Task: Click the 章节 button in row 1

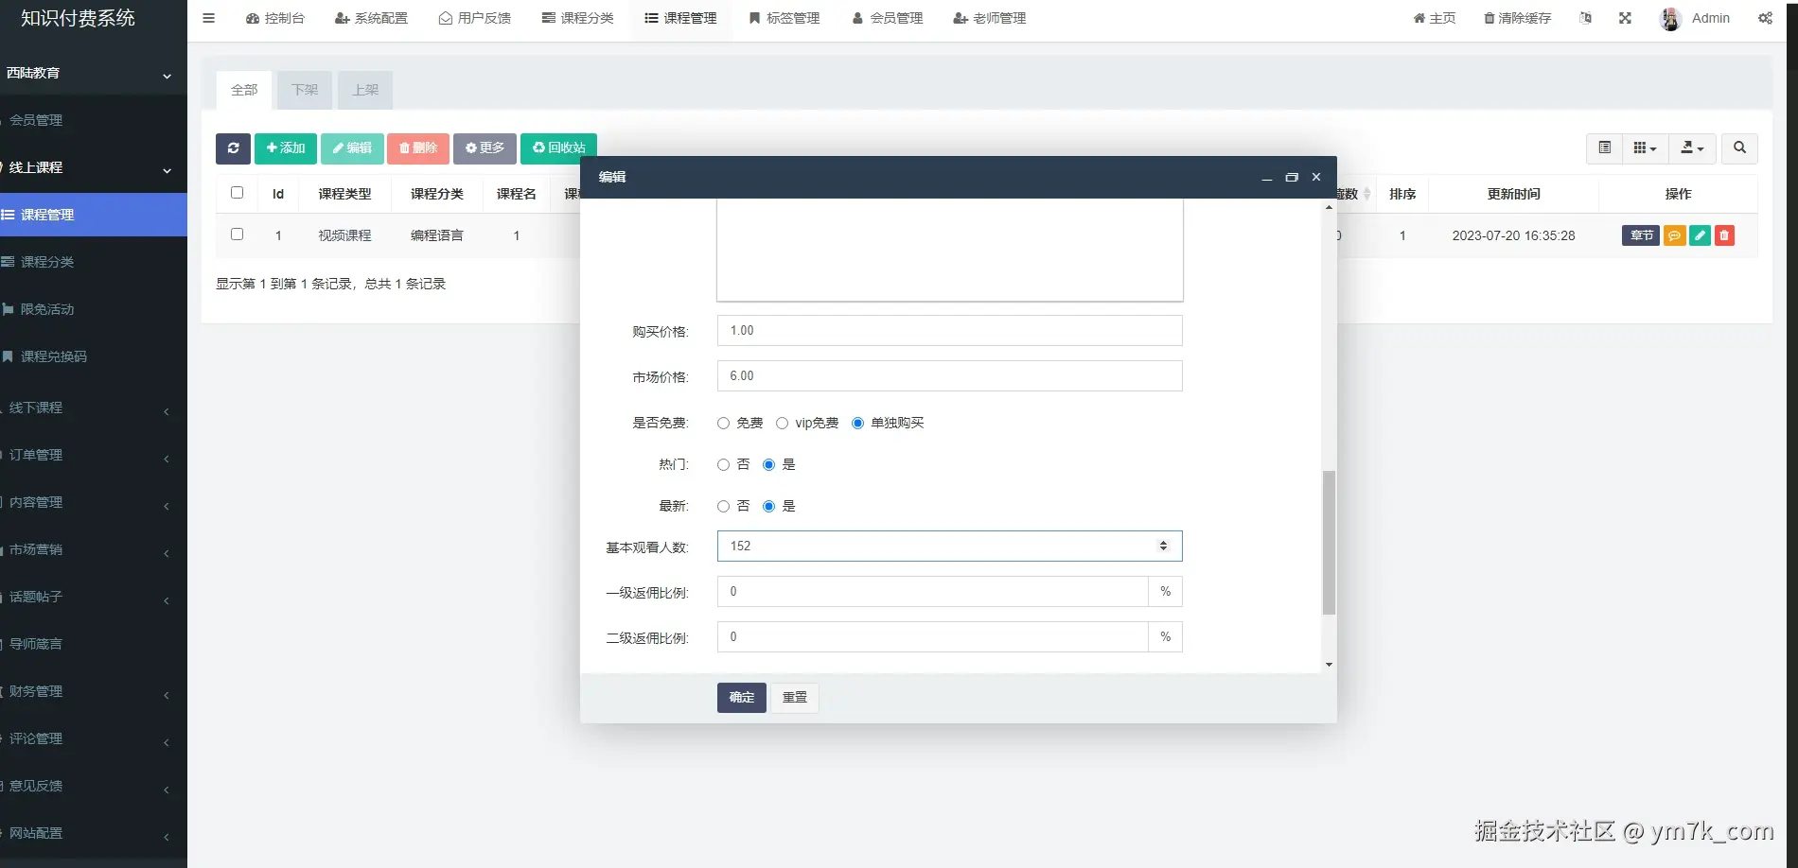Action: [x=1641, y=235]
